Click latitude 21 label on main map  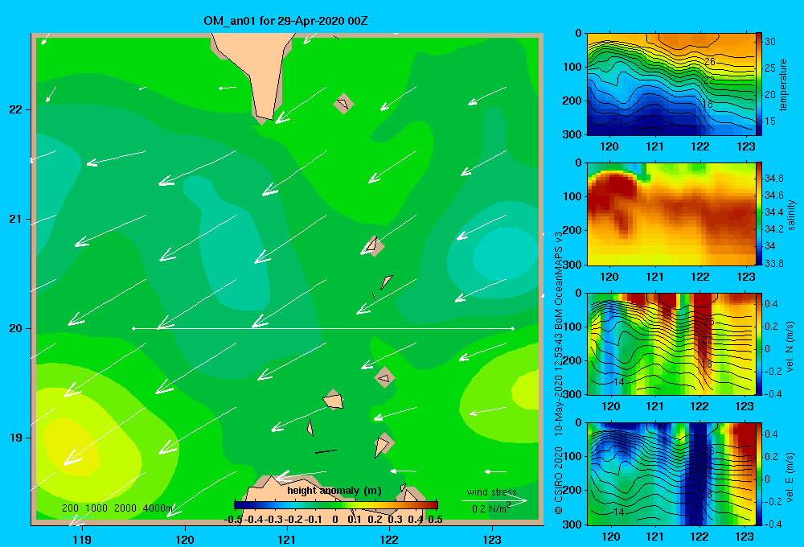(x=16, y=219)
